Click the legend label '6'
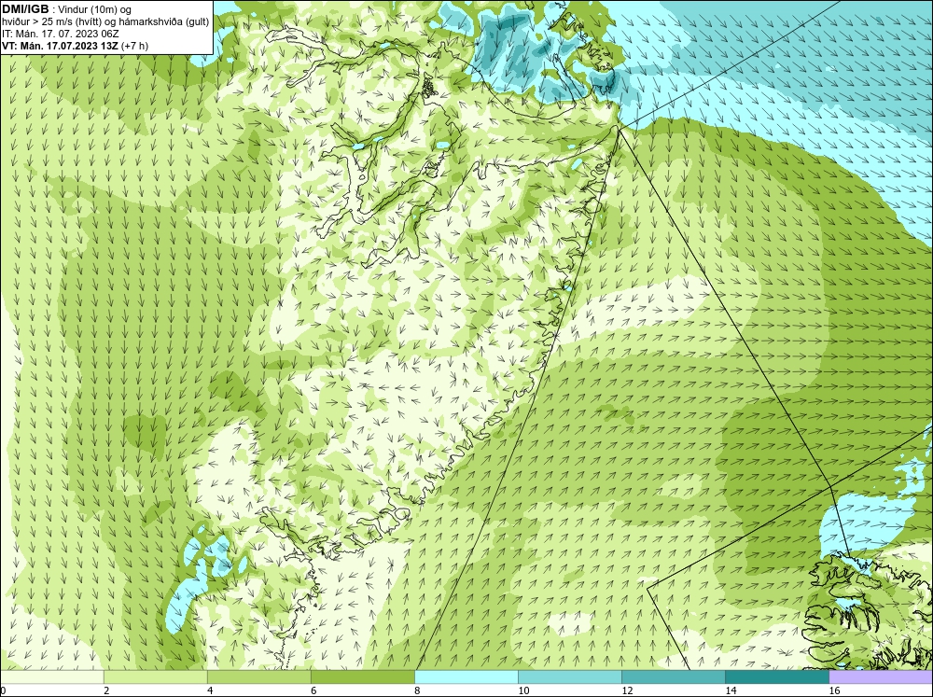The image size is (933, 697). pos(313,690)
